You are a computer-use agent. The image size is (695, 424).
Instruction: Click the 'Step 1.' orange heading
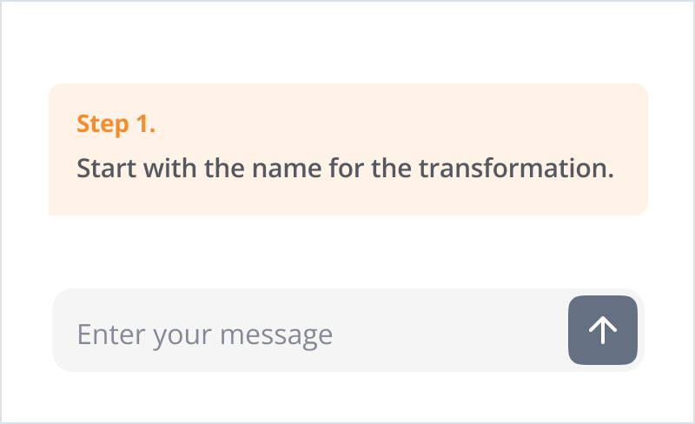point(116,123)
